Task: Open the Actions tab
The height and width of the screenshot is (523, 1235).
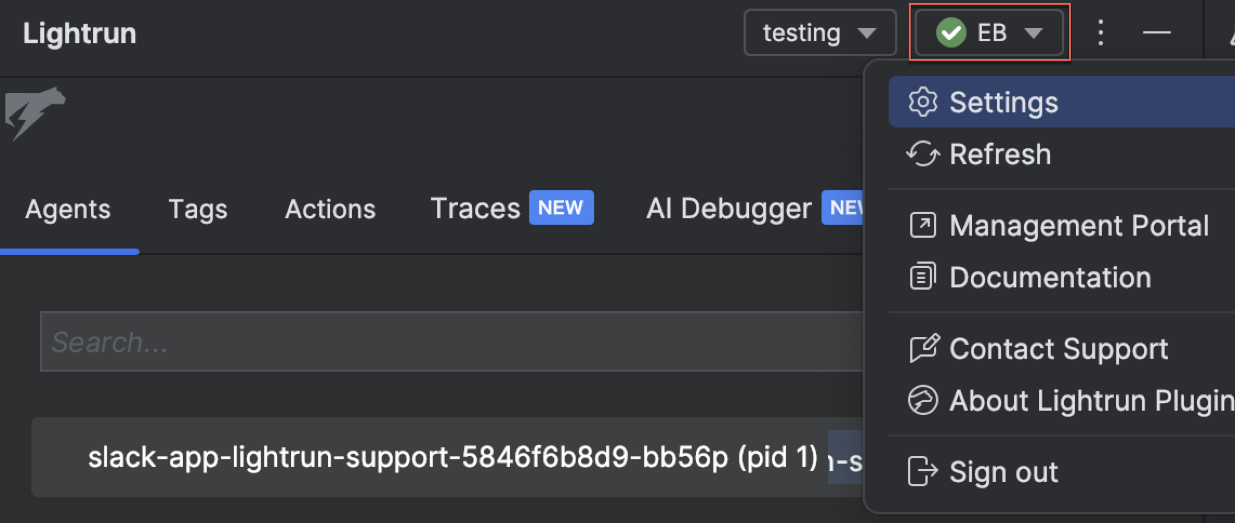Action: click(x=330, y=209)
